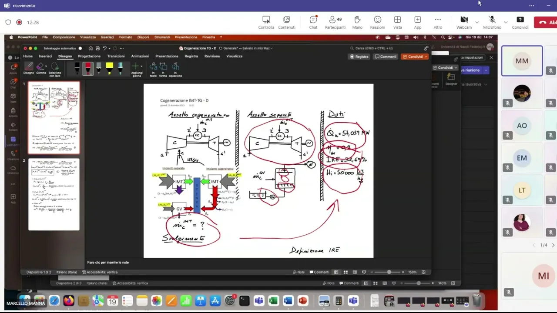
Task: Go to next participants page arrow
Action: coord(553,245)
